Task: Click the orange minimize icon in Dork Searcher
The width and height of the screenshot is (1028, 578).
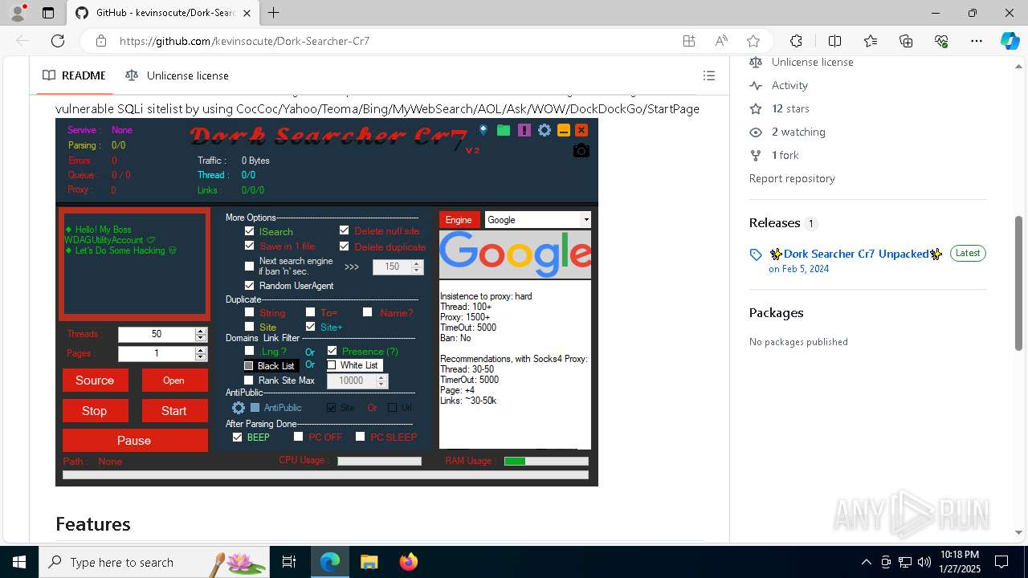Action: tap(564, 130)
